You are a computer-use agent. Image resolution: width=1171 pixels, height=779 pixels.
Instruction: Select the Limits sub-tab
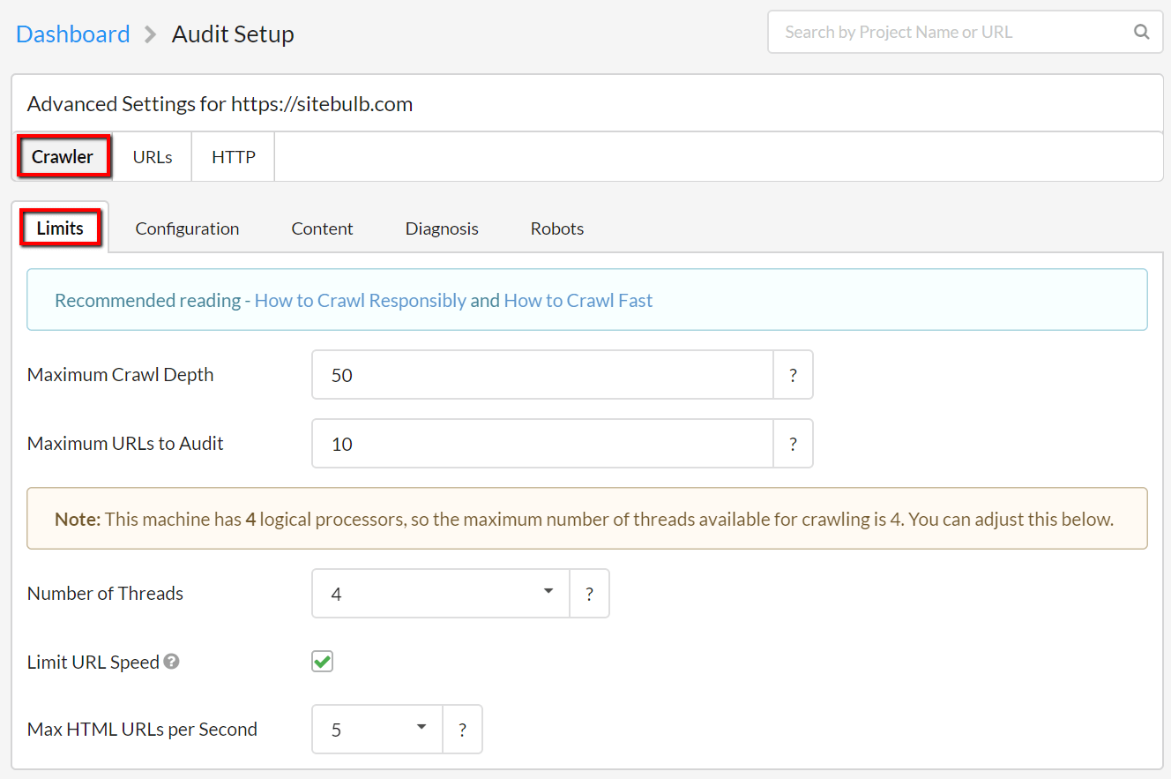[x=60, y=228]
